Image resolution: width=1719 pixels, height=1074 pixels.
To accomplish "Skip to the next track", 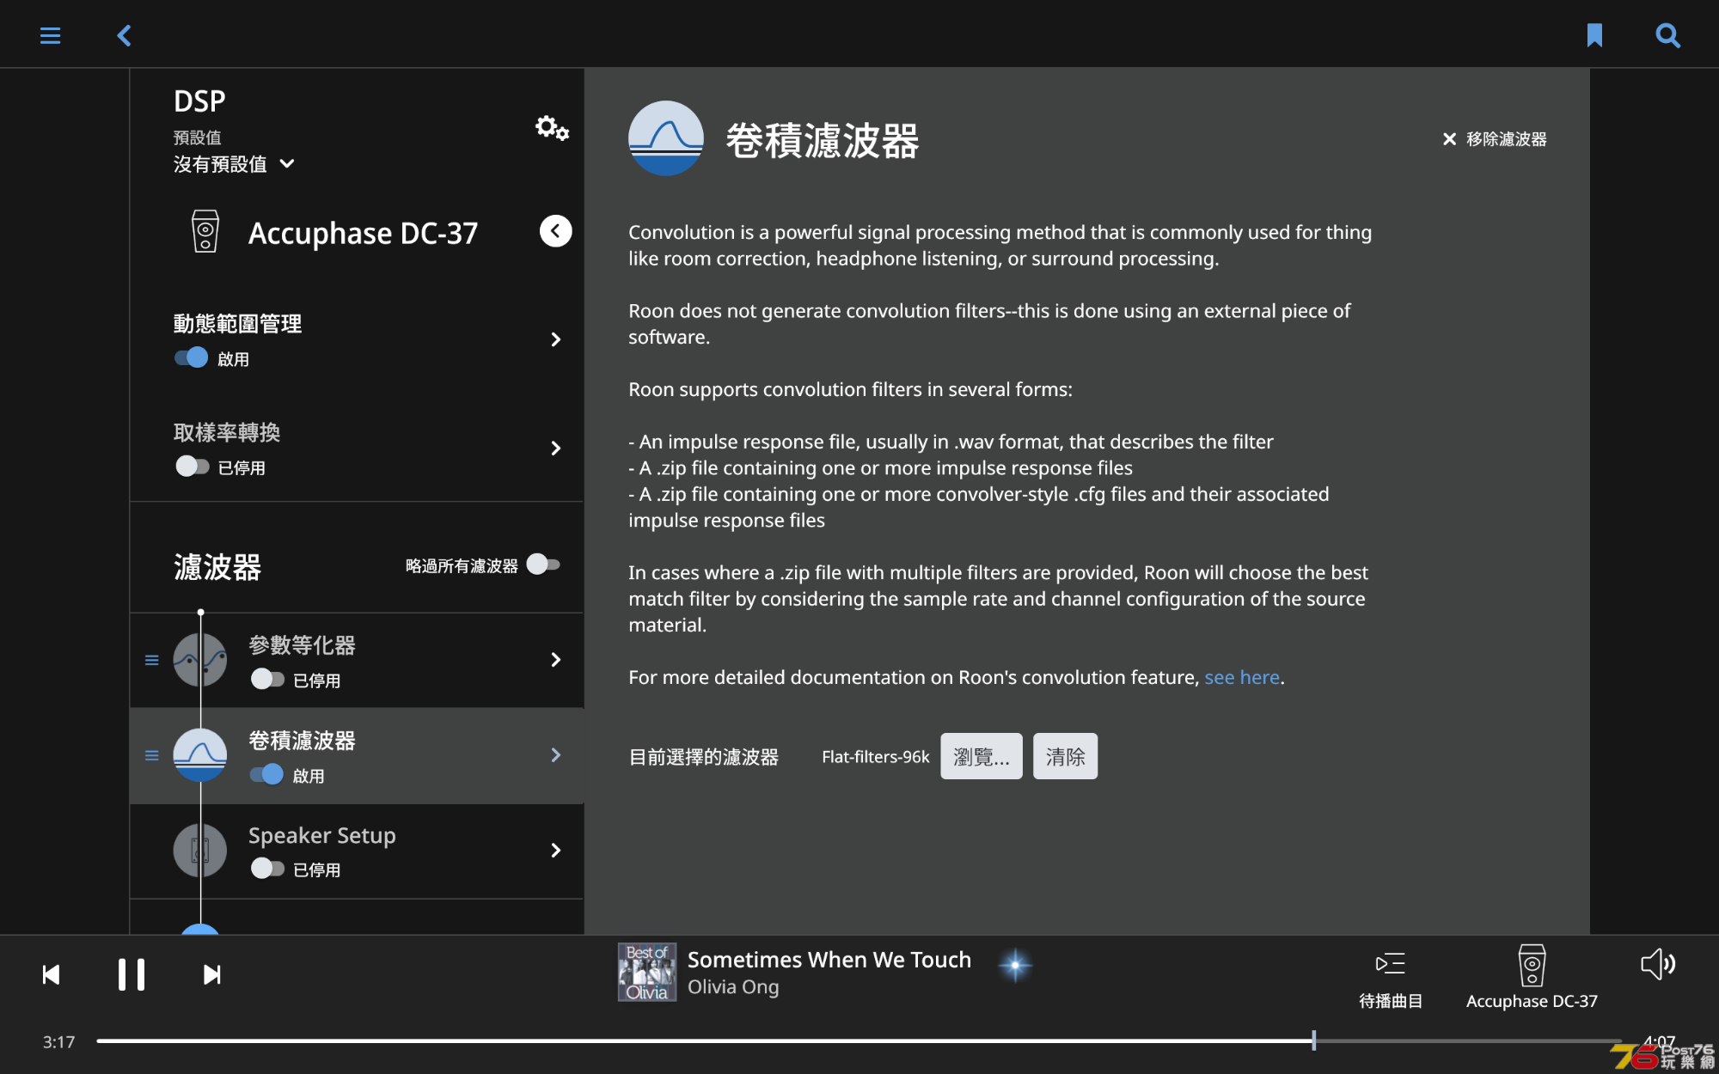I will coord(211,974).
